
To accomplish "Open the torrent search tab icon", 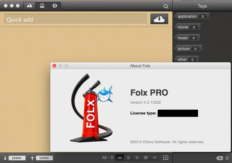I will tap(42, 6).
